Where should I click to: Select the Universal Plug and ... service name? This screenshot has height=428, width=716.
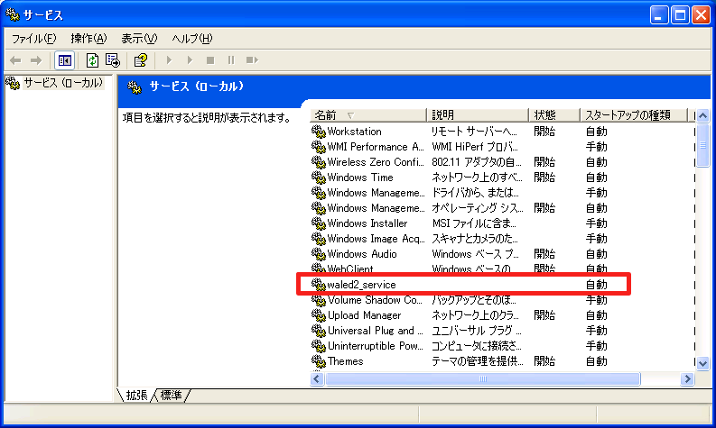click(376, 331)
